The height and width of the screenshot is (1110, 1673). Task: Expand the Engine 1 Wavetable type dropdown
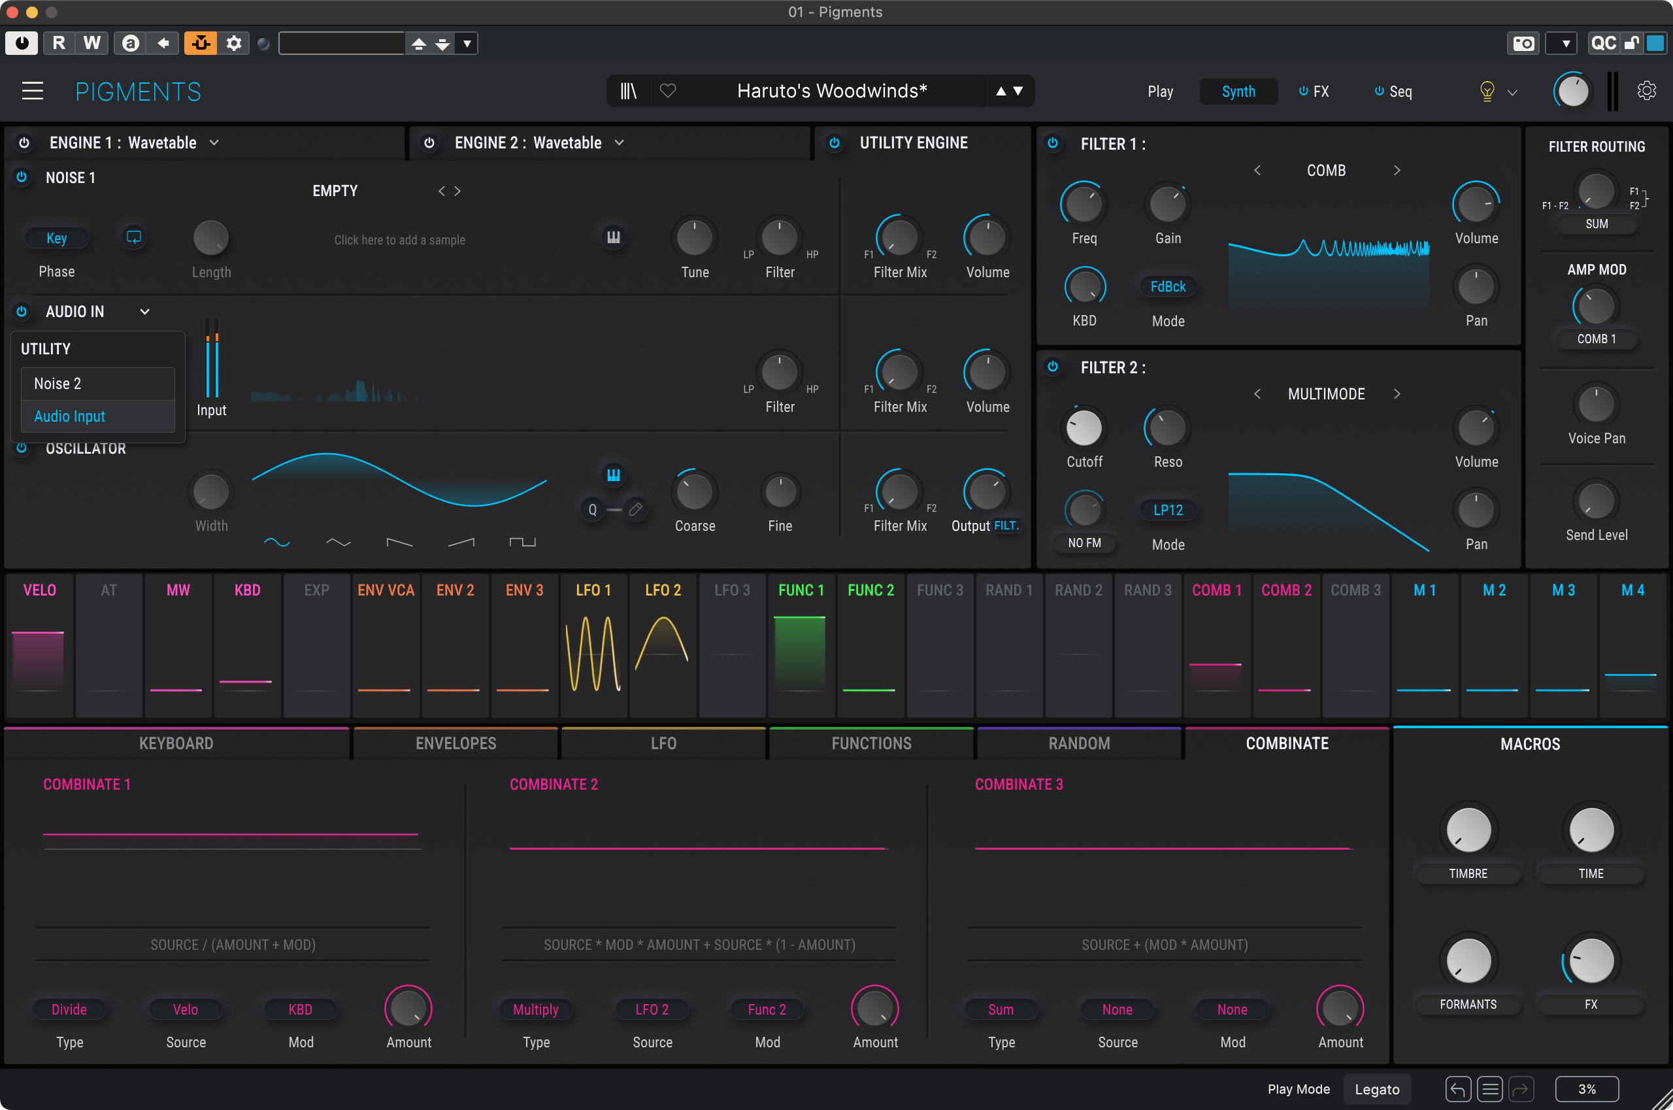pyautogui.click(x=214, y=143)
